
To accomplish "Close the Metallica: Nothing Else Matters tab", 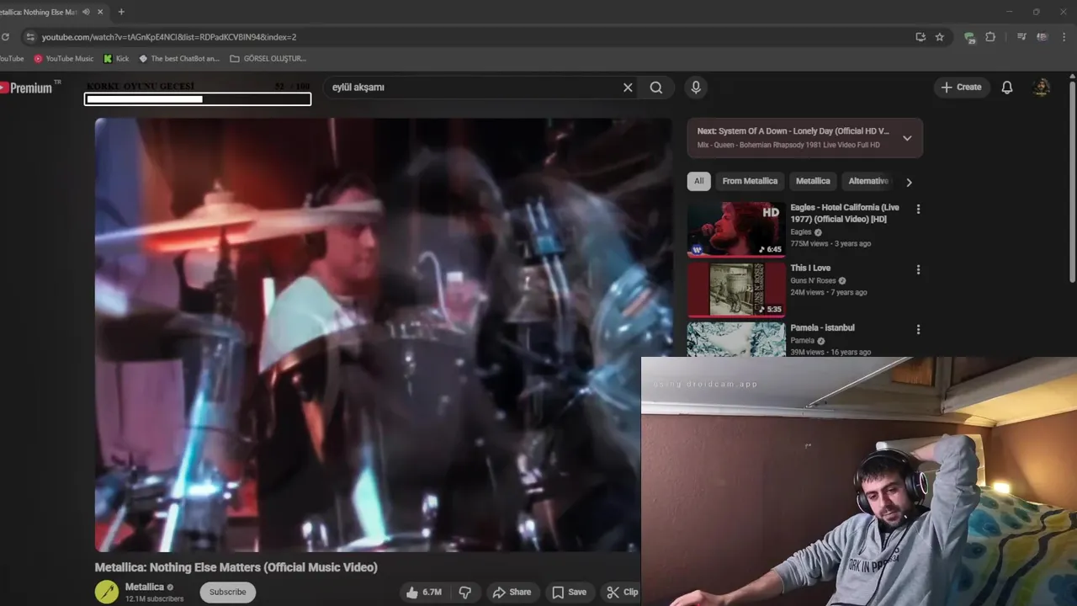I will [101, 12].
